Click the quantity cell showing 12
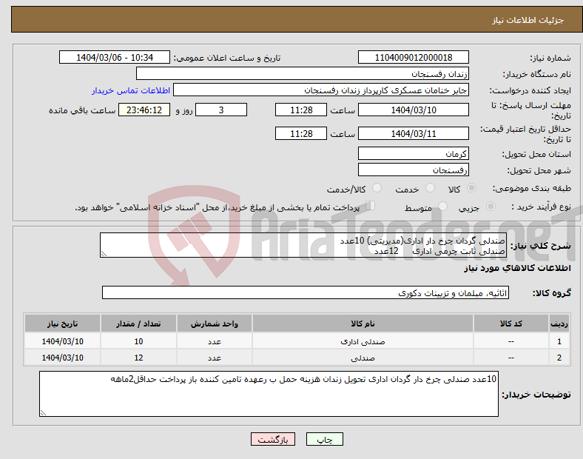 click(x=138, y=358)
